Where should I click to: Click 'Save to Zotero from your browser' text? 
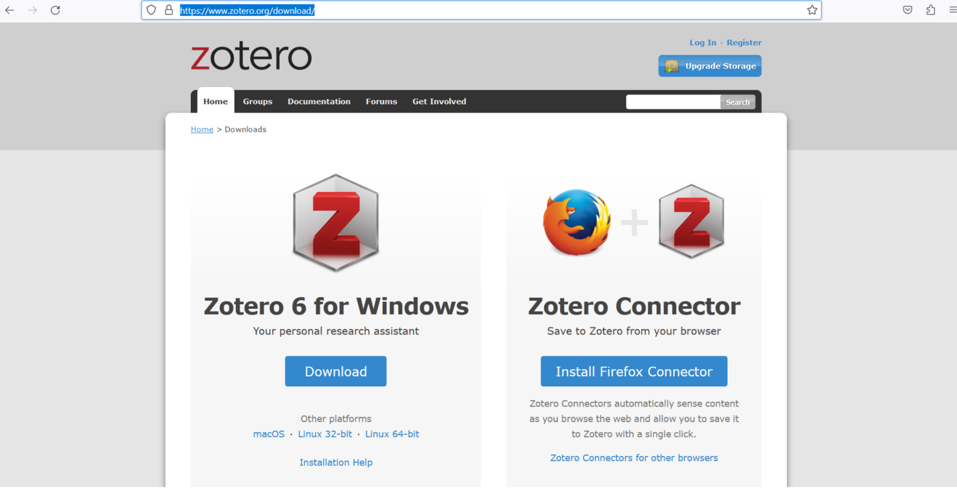pos(634,331)
